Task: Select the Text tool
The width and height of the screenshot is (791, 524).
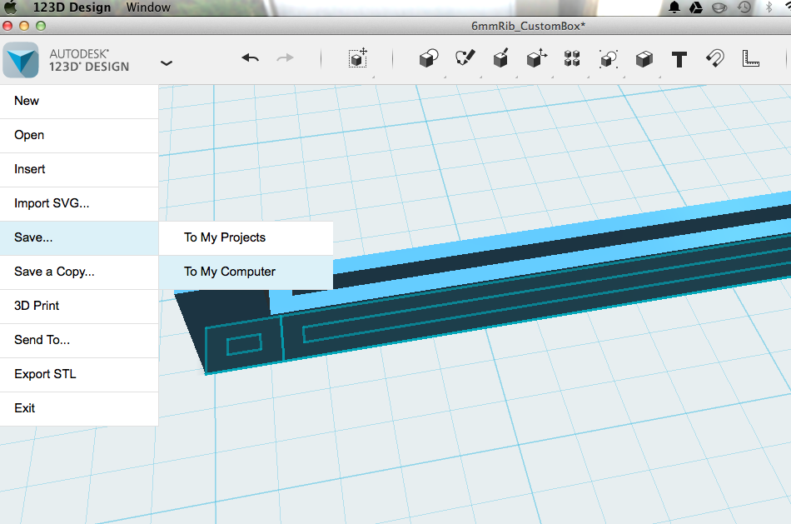Action: [679, 60]
